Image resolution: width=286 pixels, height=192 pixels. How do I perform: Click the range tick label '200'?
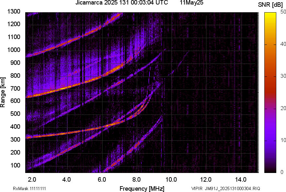click(15, 152)
